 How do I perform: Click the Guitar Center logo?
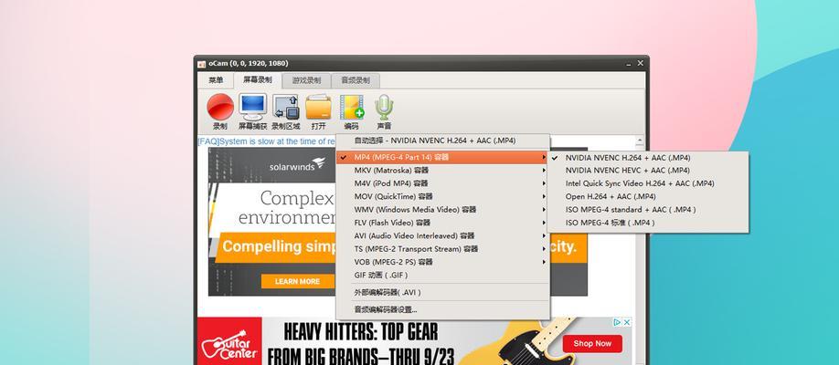point(229,345)
